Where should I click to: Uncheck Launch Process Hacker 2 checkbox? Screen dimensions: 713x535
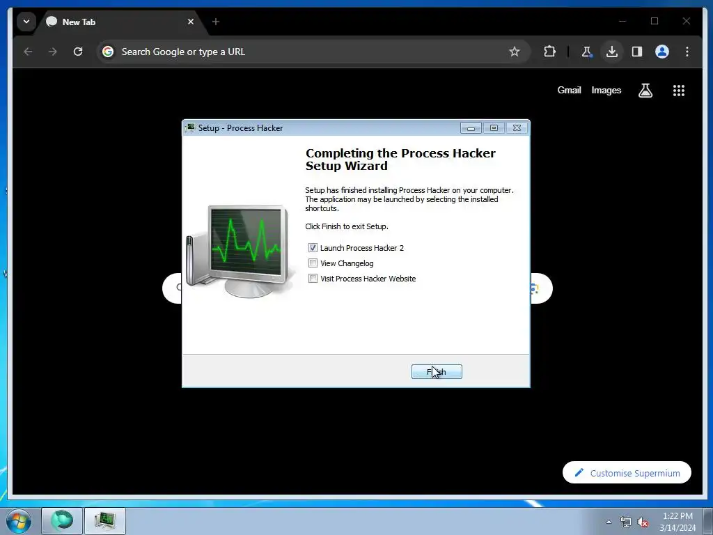[x=313, y=248]
